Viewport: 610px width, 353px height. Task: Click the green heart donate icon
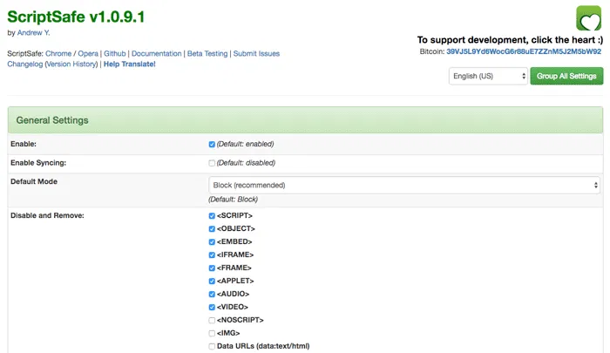click(x=588, y=18)
